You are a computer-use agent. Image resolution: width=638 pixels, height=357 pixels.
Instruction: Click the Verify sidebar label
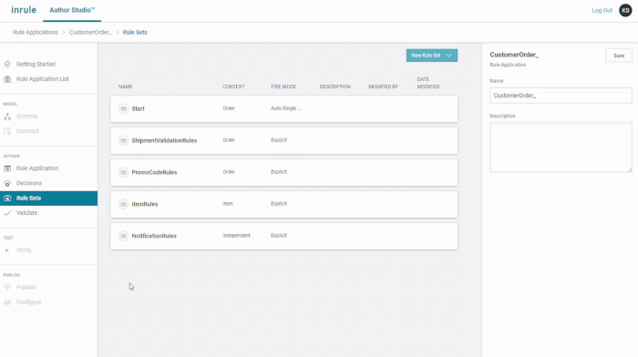pos(24,250)
